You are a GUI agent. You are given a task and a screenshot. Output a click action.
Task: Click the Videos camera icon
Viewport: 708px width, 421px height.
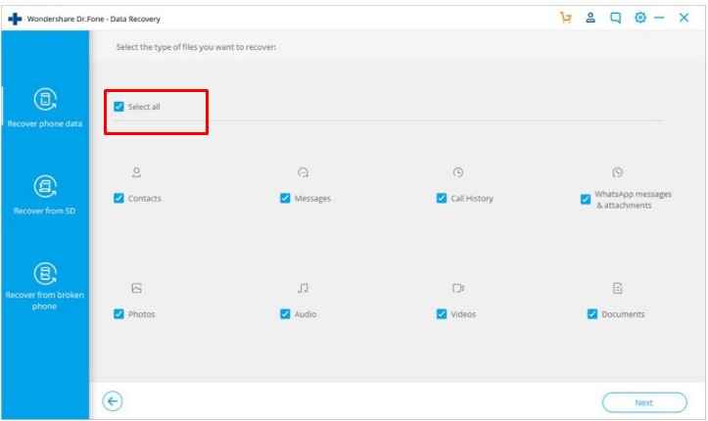[458, 288]
